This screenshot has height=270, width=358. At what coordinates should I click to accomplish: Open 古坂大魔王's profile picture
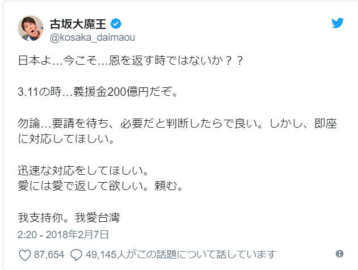(x=31, y=29)
